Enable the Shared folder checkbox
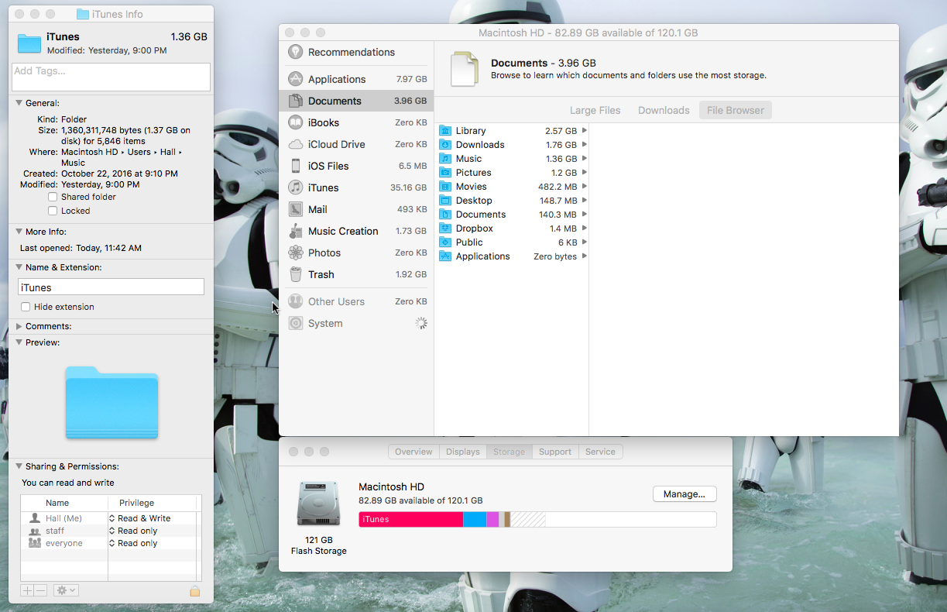The width and height of the screenshot is (947, 612). 53,197
